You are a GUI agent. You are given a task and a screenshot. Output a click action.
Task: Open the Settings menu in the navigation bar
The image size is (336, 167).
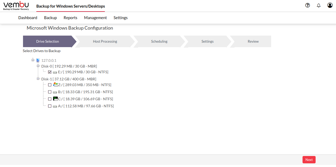click(121, 18)
